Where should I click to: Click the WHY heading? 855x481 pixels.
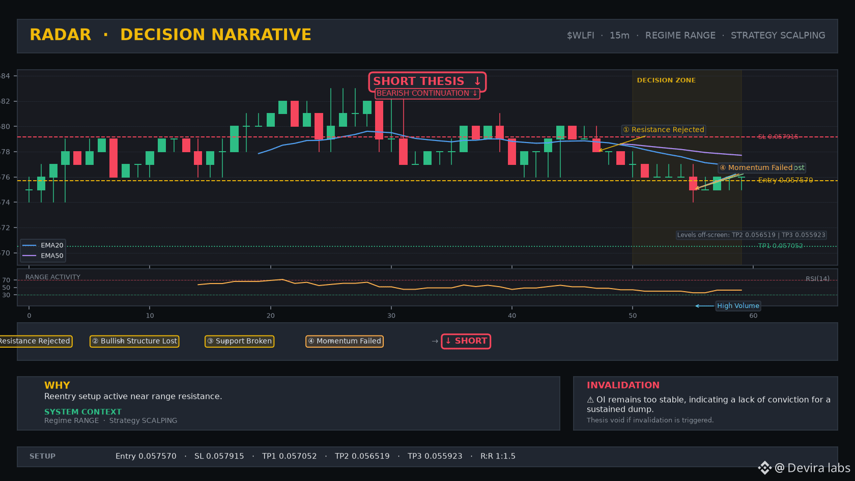coord(57,385)
